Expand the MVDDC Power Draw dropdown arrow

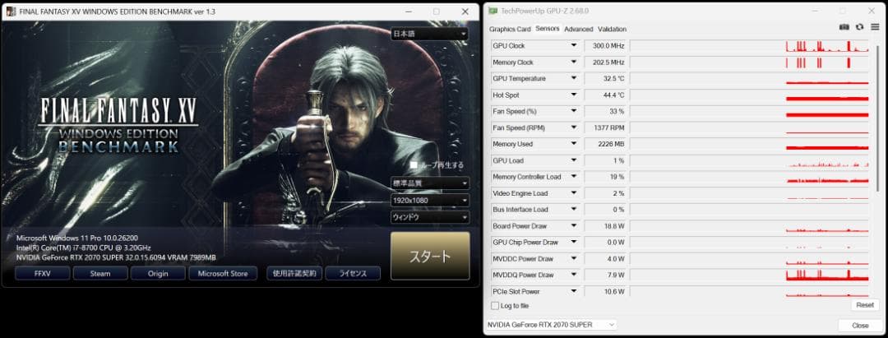click(574, 259)
